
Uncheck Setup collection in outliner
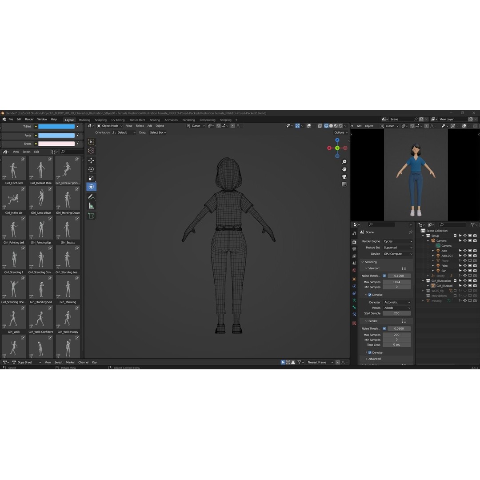[x=455, y=236]
